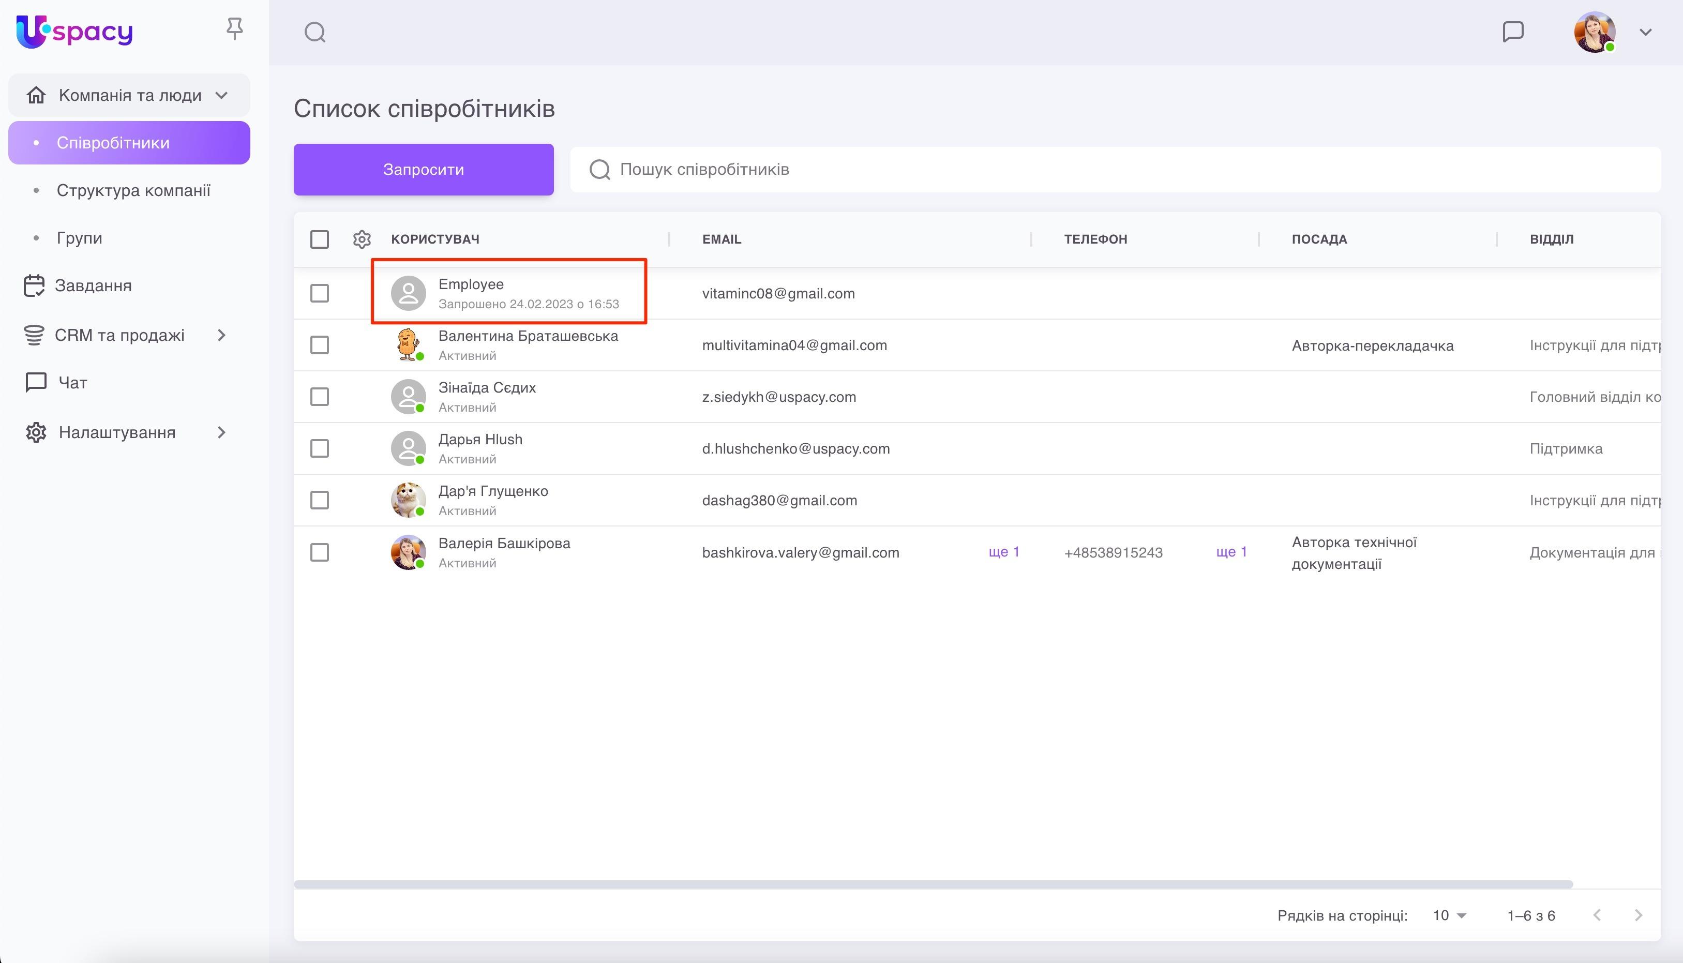Image resolution: width=1683 pixels, height=963 pixels.
Task: Show additional email "ще 1" link
Action: click(1003, 552)
